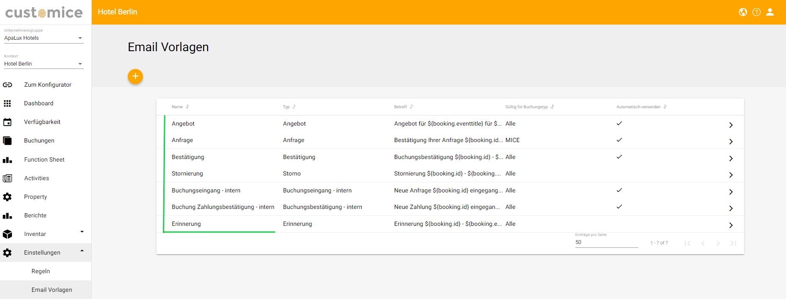The width and height of the screenshot is (786, 299).
Task: Go to first page of table
Action: [687, 243]
